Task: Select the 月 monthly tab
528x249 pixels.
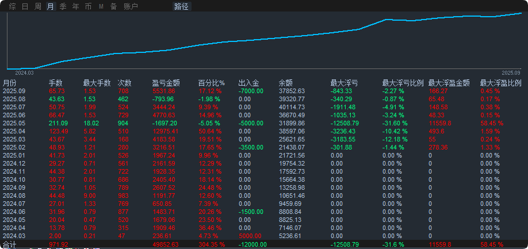Action: click(51, 6)
